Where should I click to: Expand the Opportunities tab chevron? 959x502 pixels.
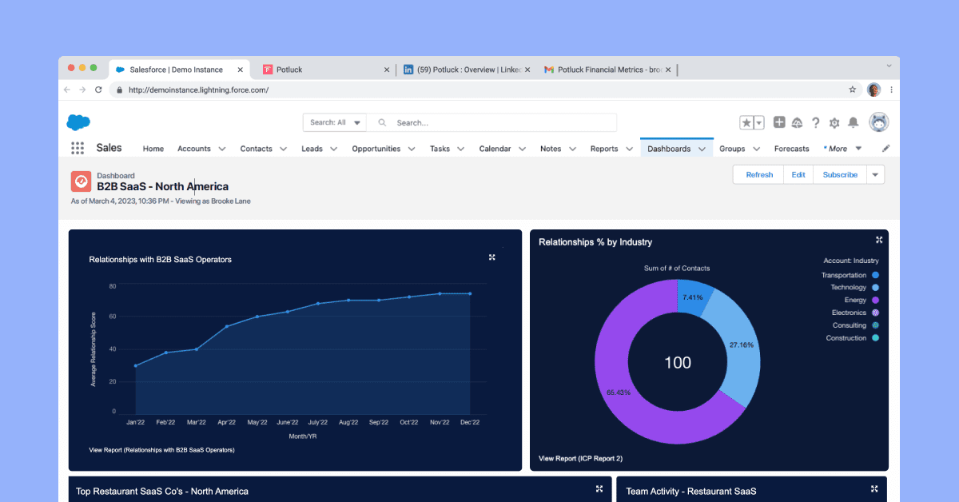[x=412, y=149]
